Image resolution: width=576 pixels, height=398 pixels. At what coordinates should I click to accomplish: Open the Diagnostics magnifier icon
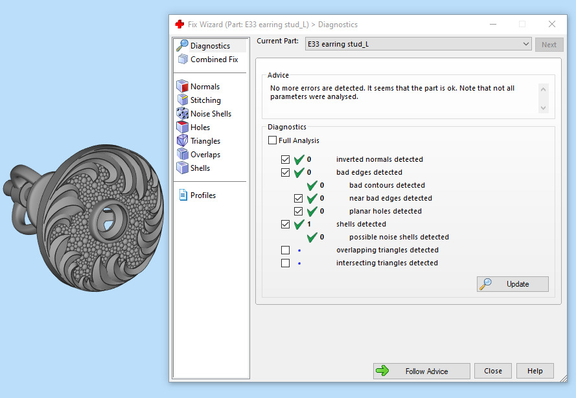pos(182,45)
